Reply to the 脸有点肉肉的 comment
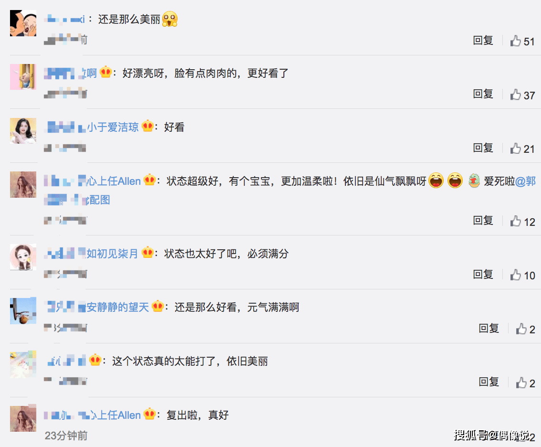541x447 pixels. coord(483,94)
